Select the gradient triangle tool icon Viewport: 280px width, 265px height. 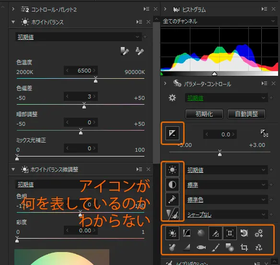[x=187, y=247]
